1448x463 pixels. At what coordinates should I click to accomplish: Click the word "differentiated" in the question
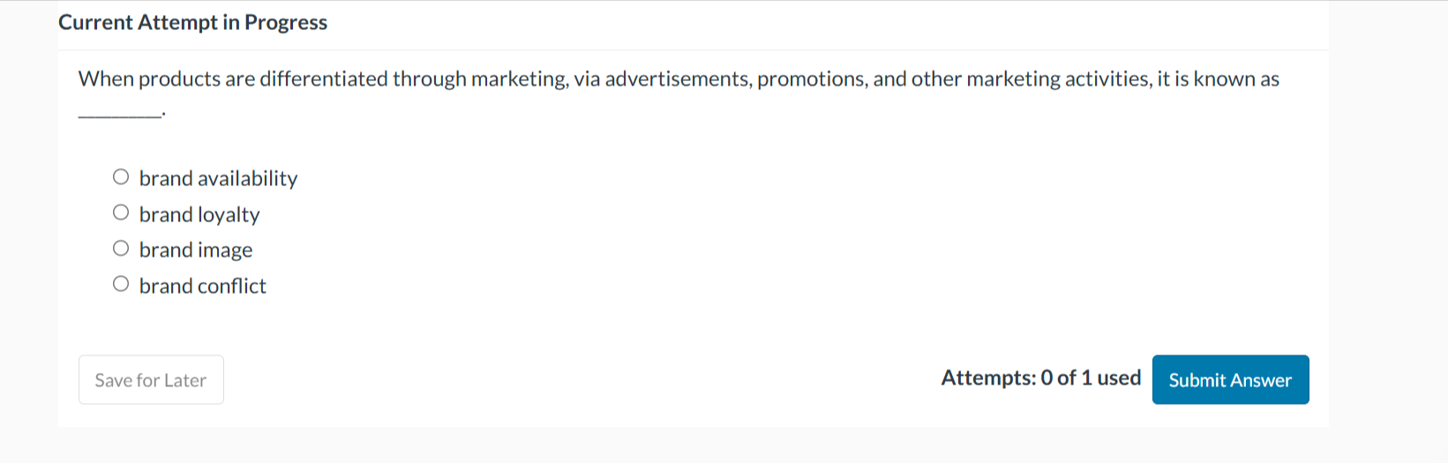323,79
